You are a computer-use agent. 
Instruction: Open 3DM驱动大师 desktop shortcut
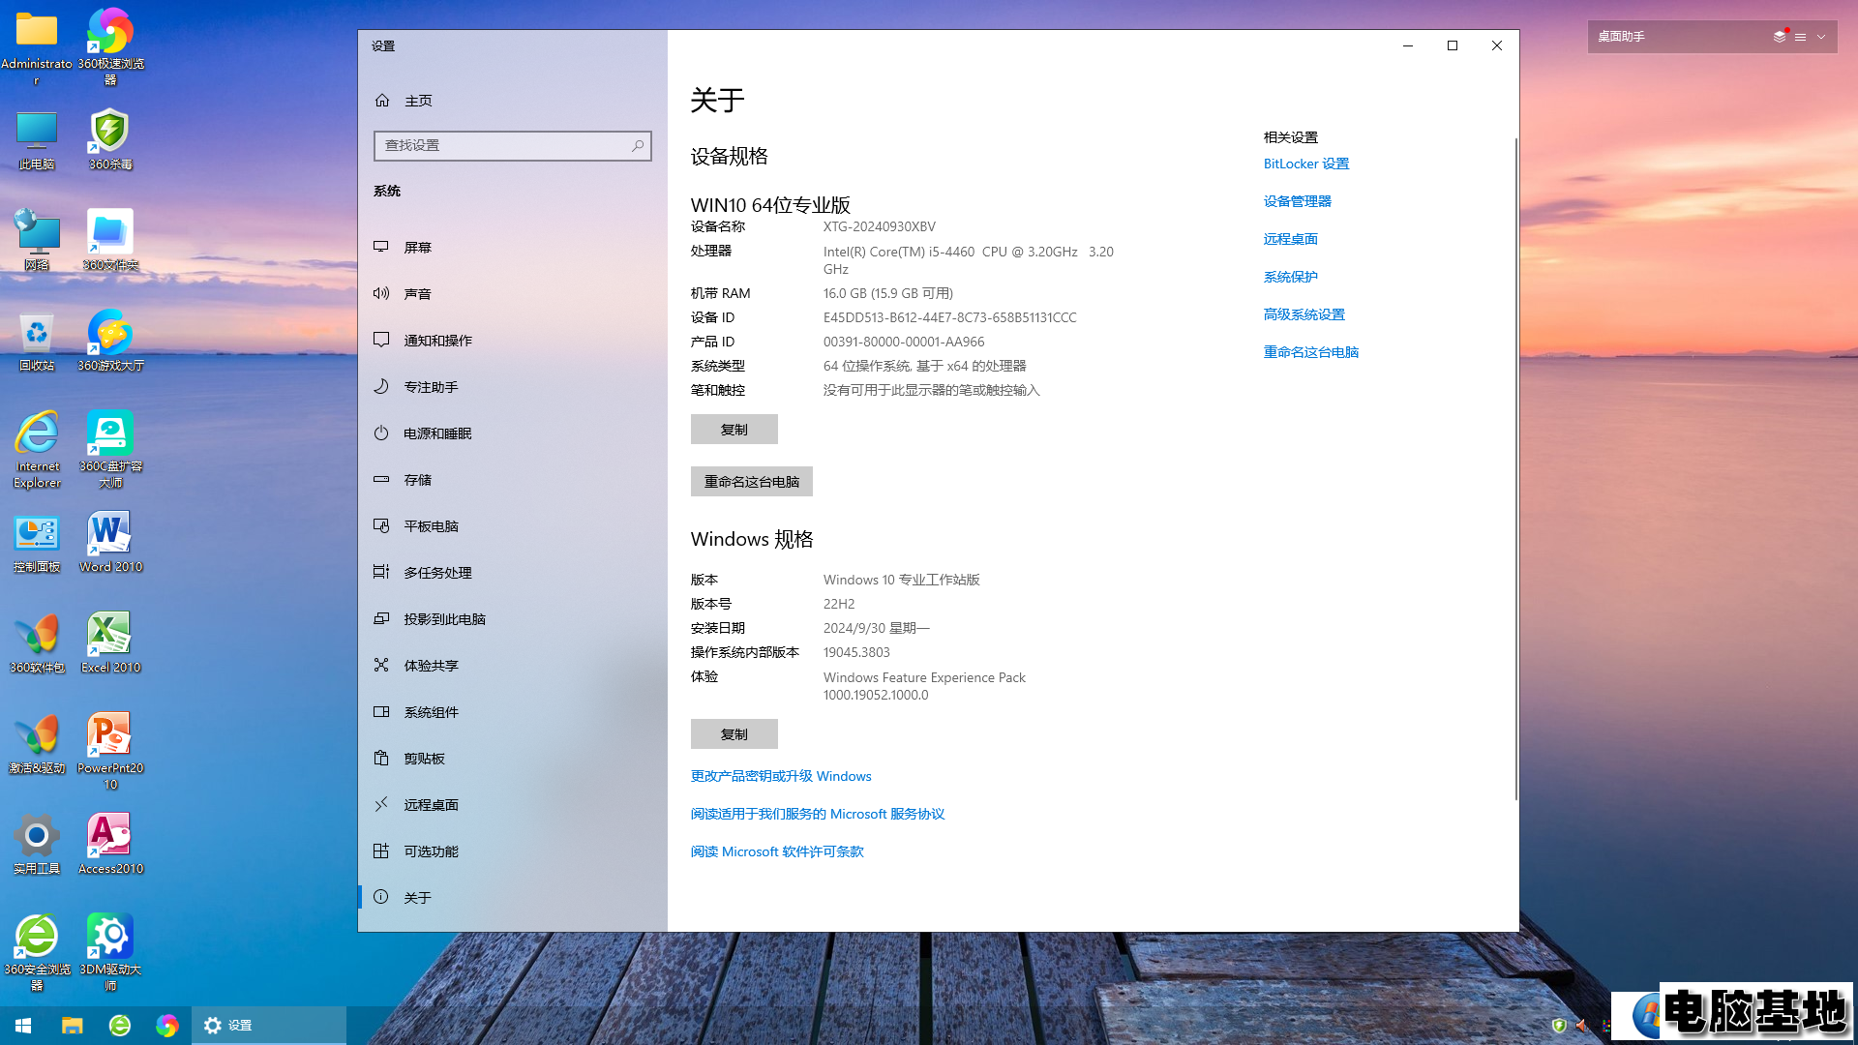point(110,953)
